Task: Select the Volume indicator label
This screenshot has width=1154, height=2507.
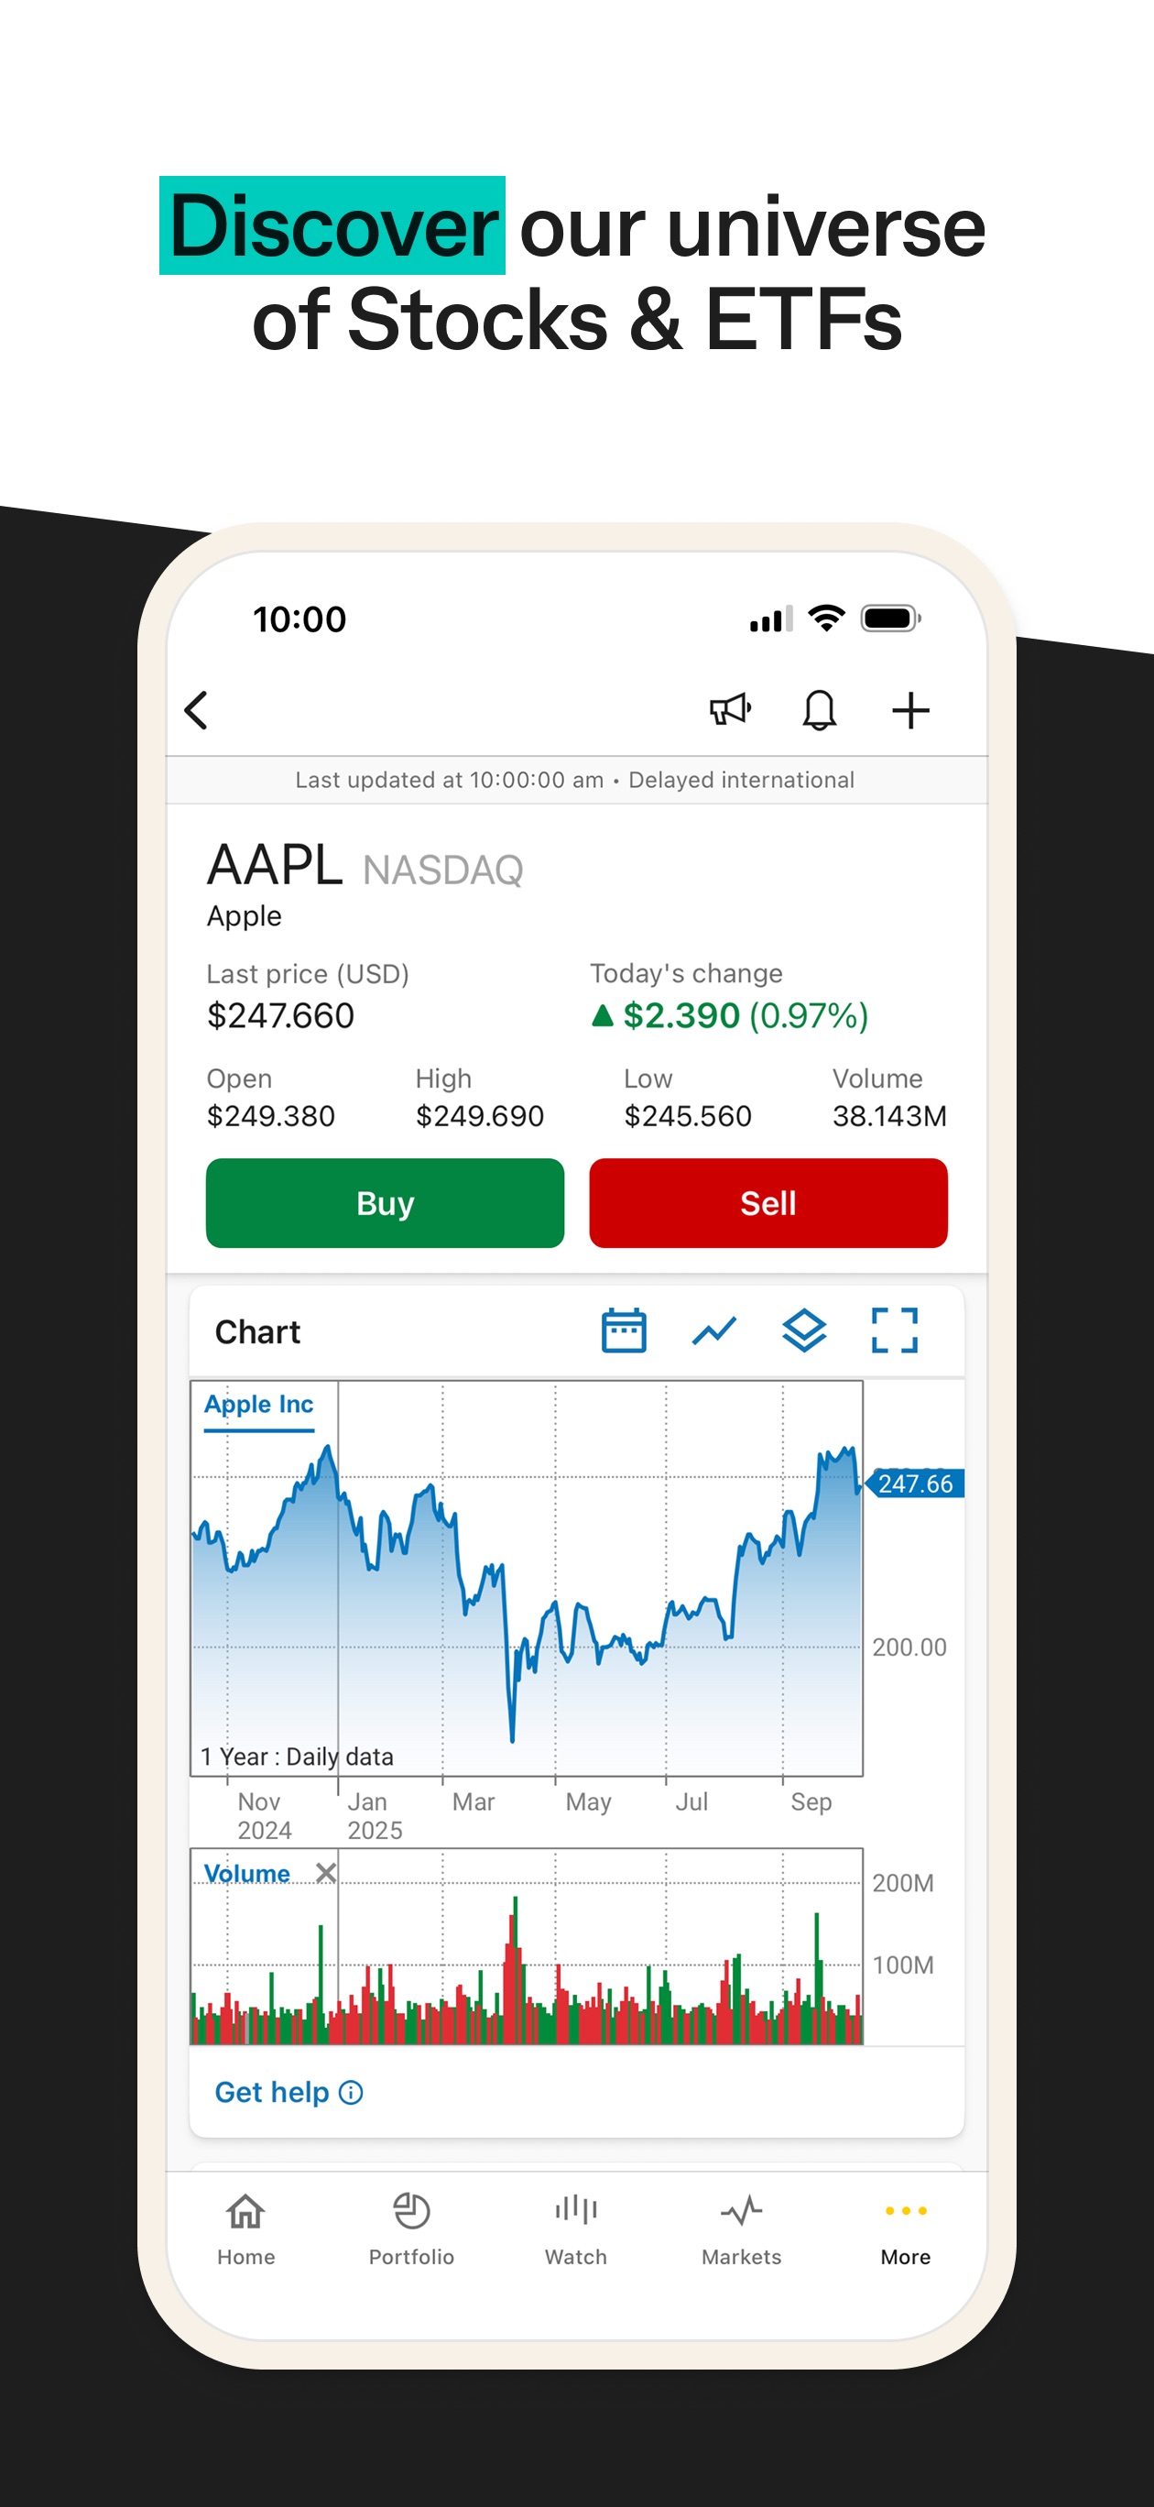Action: [x=247, y=1874]
